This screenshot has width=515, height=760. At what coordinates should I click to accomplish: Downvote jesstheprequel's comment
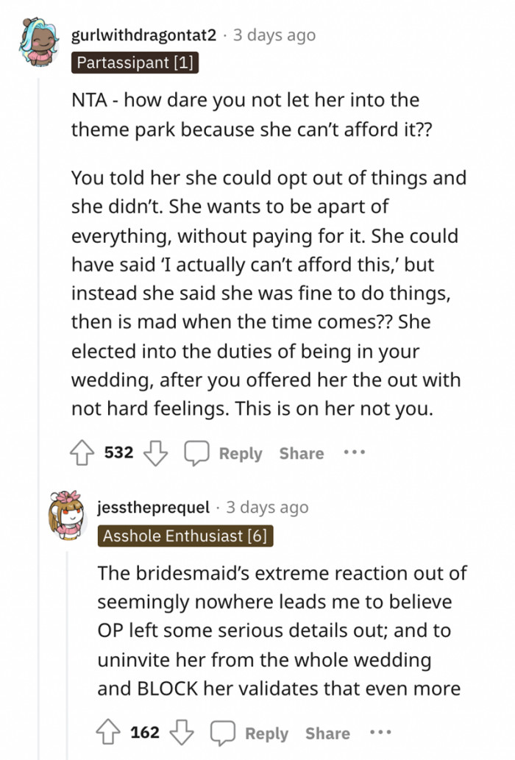pos(182,732)
